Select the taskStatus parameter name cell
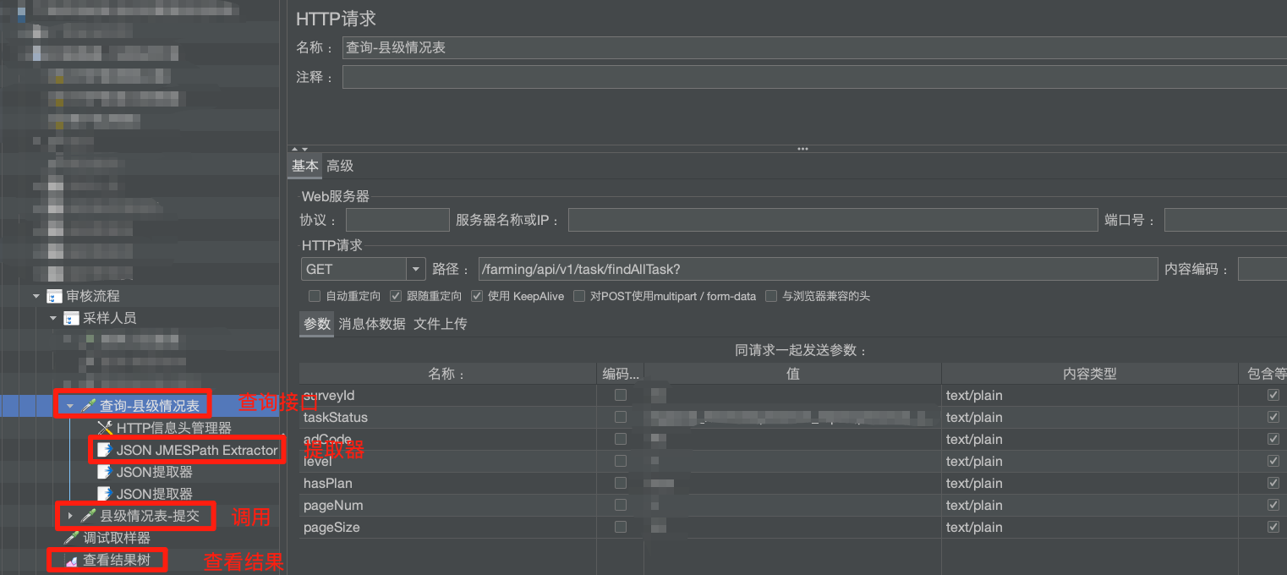The width and height of the screenshot is (1287, 575). coord(448,417)
